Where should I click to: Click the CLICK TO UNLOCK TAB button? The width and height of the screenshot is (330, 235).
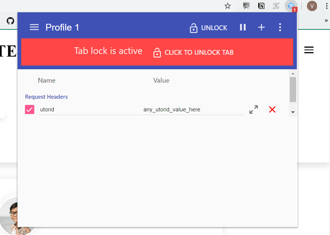[x=193, y=53]
